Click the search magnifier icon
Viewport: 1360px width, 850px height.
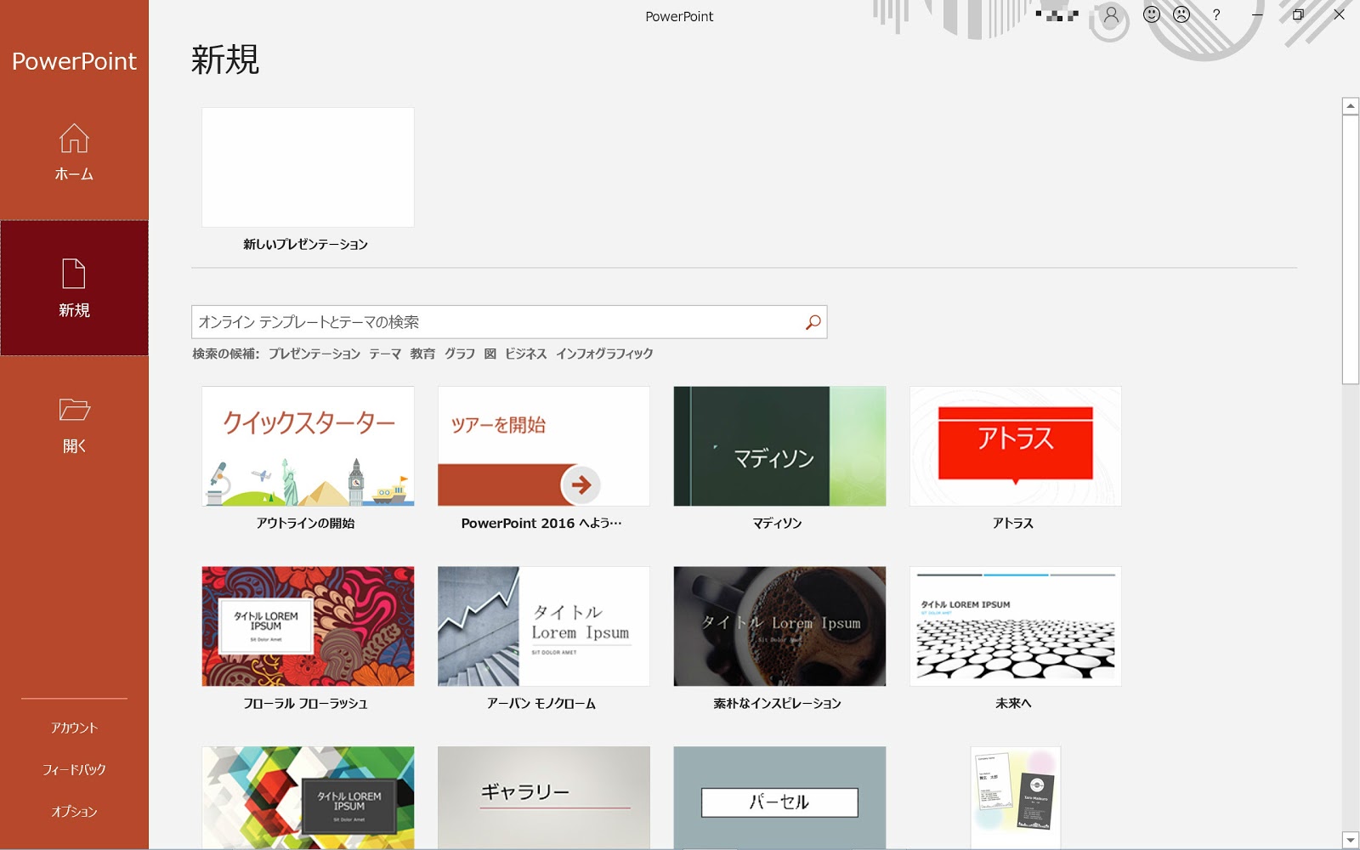(813, 322)
